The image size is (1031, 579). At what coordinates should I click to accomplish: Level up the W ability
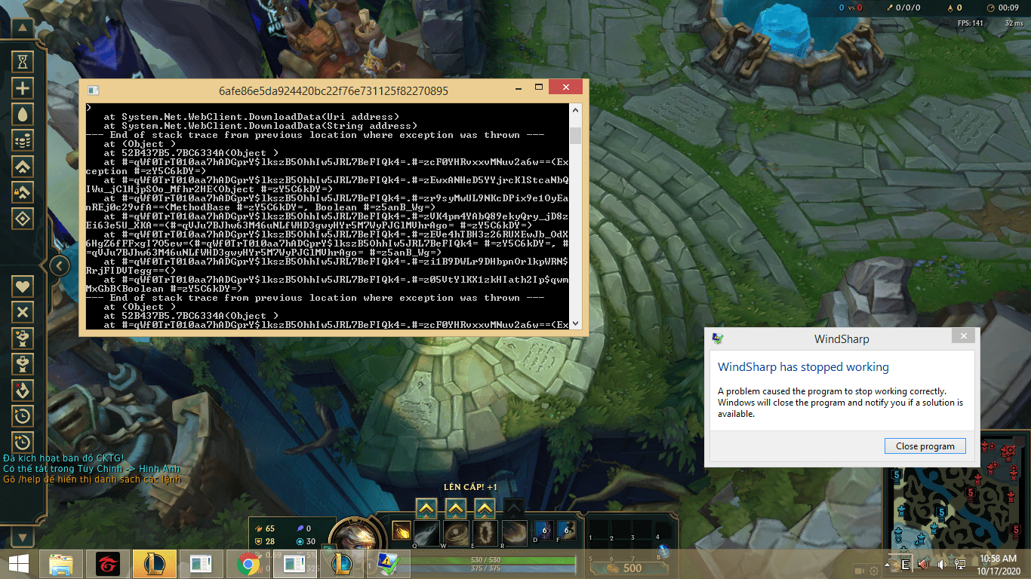(x=455, y=509)
